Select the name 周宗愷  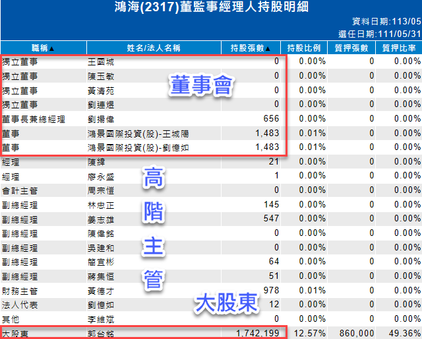point(101,191)
